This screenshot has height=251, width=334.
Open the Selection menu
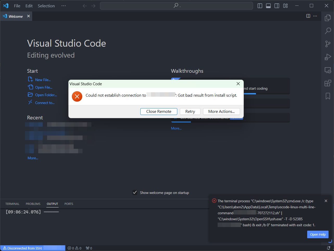pyautogui.click(x=46, y=6)
